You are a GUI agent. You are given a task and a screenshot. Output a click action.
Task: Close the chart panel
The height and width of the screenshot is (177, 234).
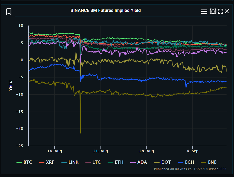227,11
